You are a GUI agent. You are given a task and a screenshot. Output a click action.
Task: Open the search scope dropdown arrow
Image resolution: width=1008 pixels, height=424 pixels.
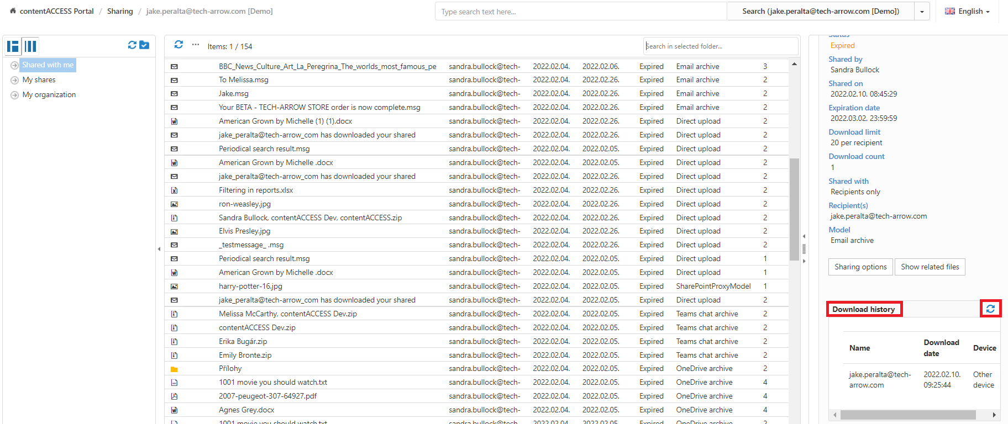922,12
